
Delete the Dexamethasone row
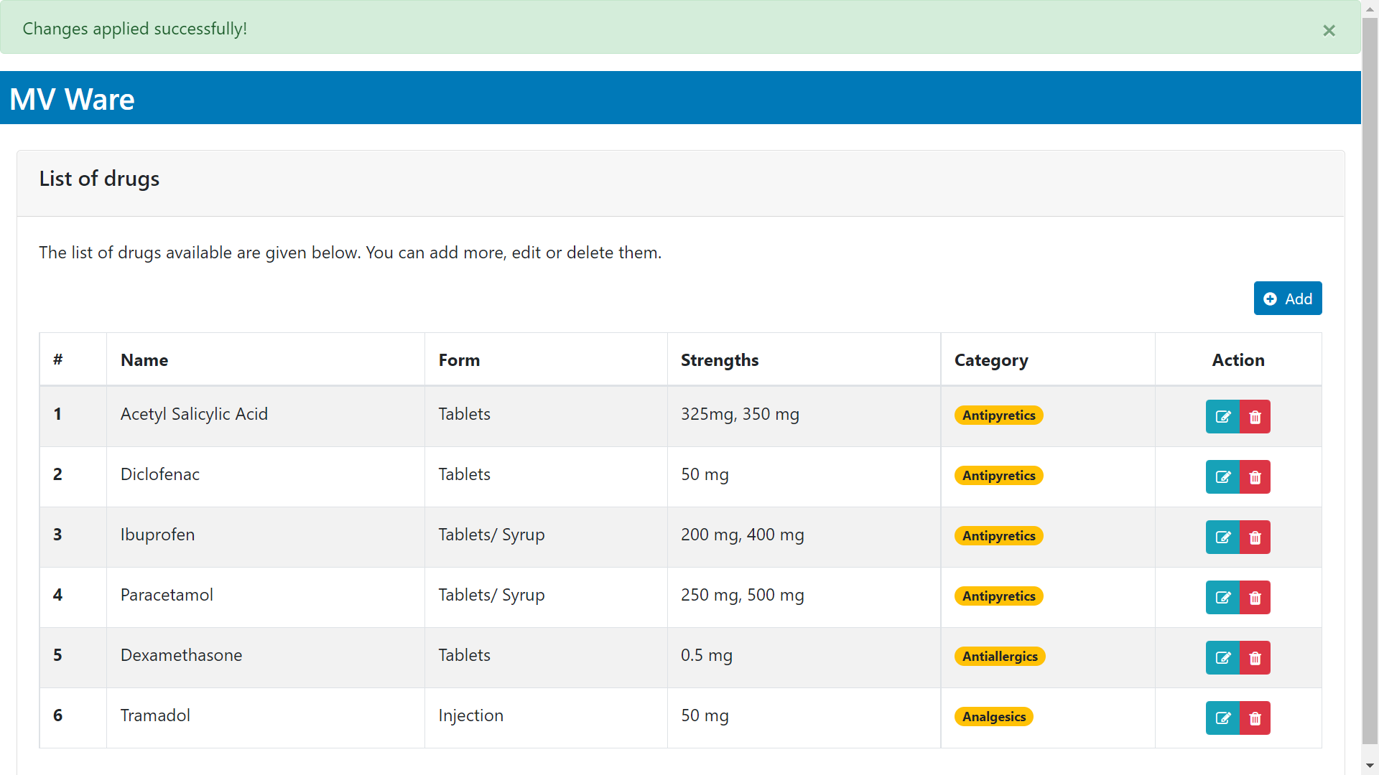pyautogui.click(x=1255, y=658)
